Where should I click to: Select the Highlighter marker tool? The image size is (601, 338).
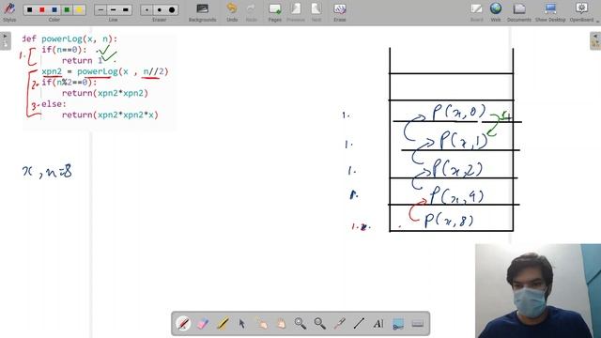click(223, 323)
